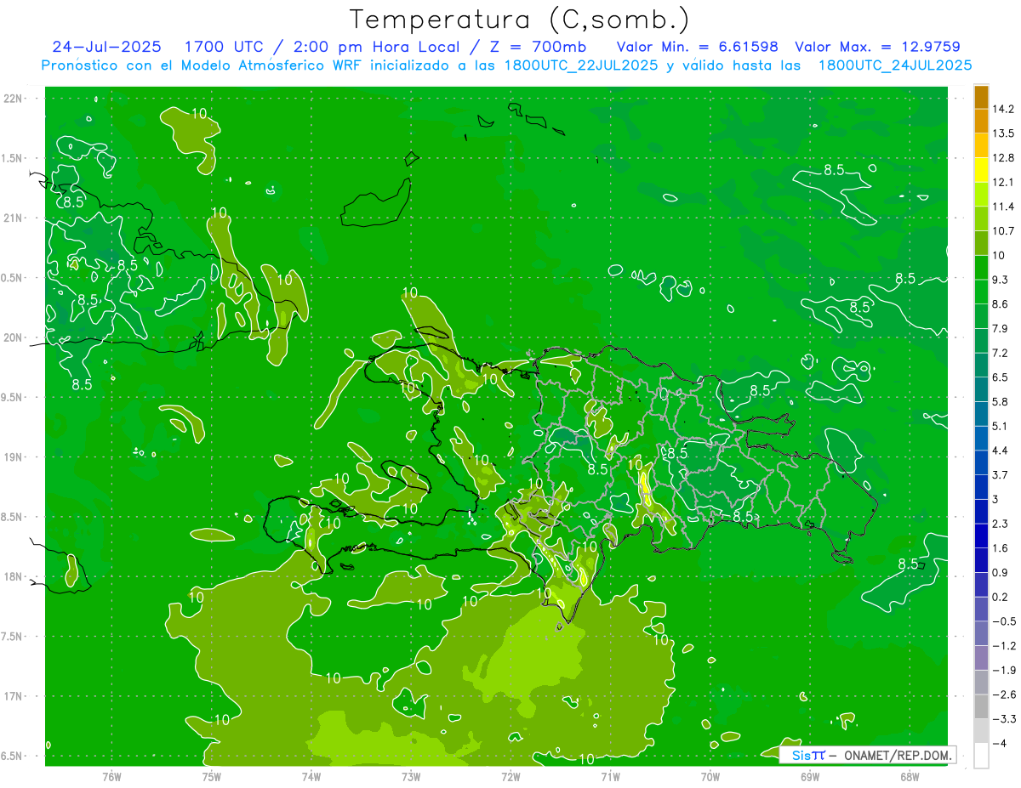This screenshot has width=1021, height=788.
Task: Click the 'SisTT – ONAMET/REP.DOM.' credit box
Action: [x=867, y=755]
